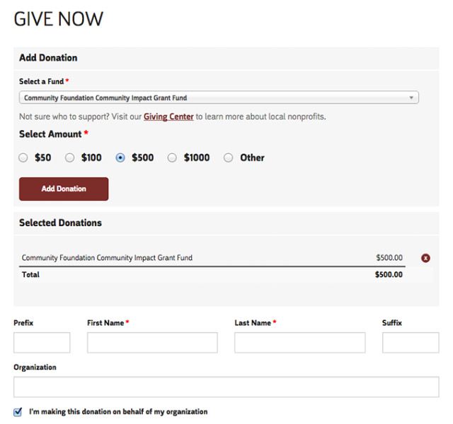Click the Prefix input field
The width and height of the screenshot is (453, 424).
pos(42,343)
